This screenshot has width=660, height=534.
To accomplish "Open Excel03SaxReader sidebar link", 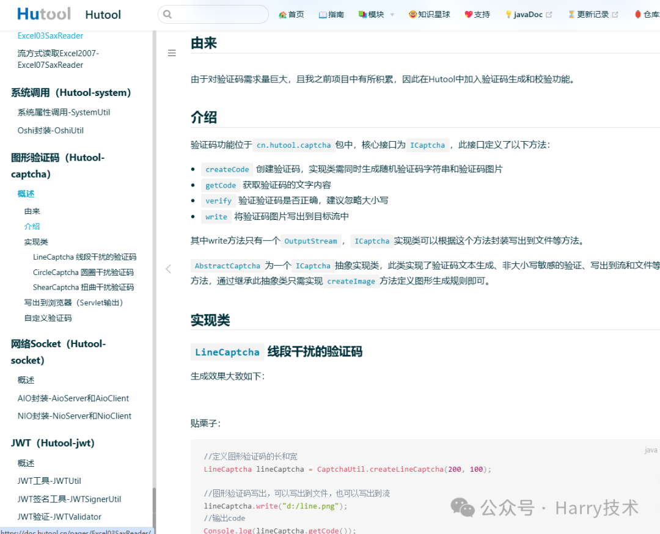I will (x=50, y=36).
